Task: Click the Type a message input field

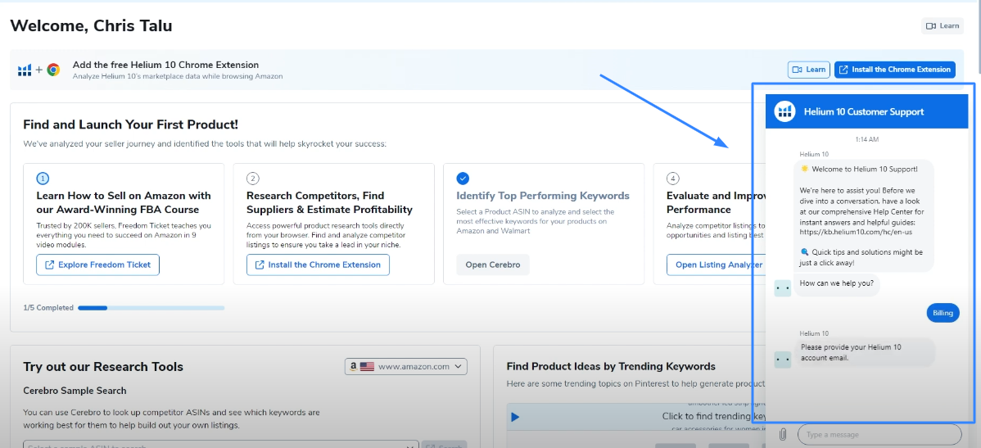Action: click(879, 434)
